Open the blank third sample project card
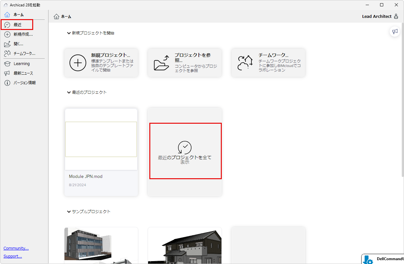The width and height of the screenshot is (404, 264). coord(268,246)
